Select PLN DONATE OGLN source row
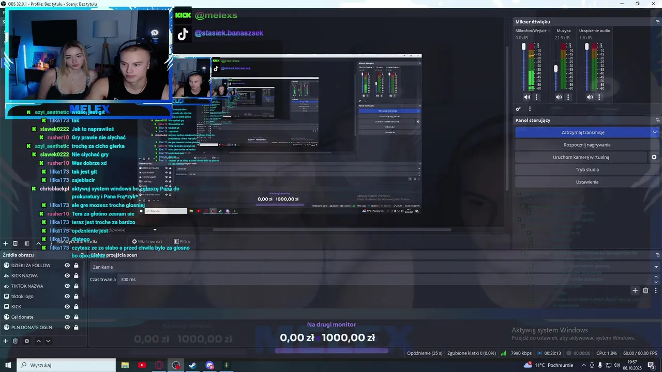The width and height of the screenshot is (662, 372). [x=41, y=328]
